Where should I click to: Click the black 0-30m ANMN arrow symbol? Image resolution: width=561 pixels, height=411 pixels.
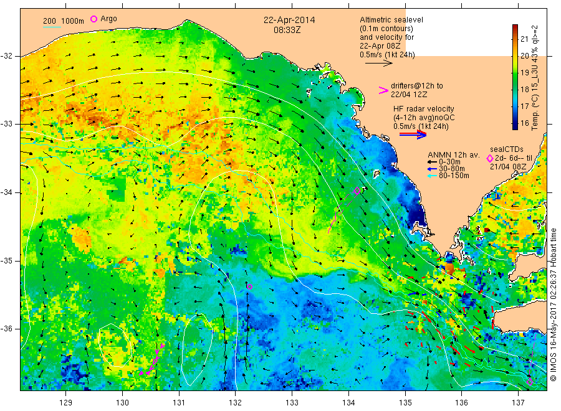433,162
